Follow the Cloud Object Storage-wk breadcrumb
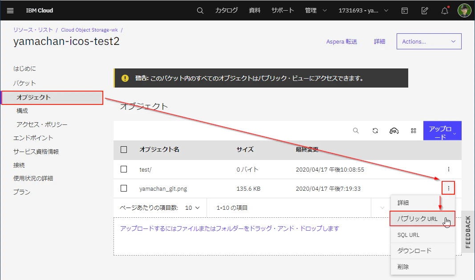Screen dimensions: 475x280 89,30
